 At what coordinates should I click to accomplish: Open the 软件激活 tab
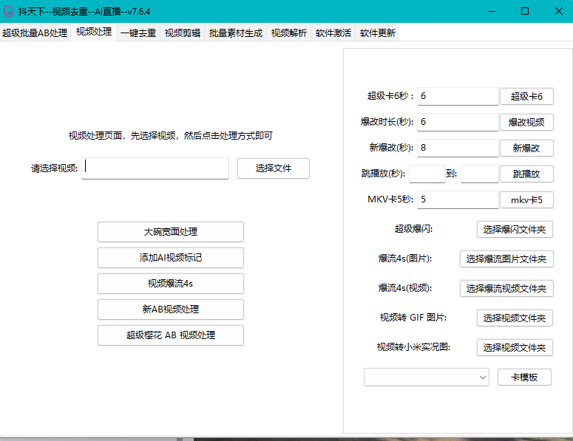333,33
